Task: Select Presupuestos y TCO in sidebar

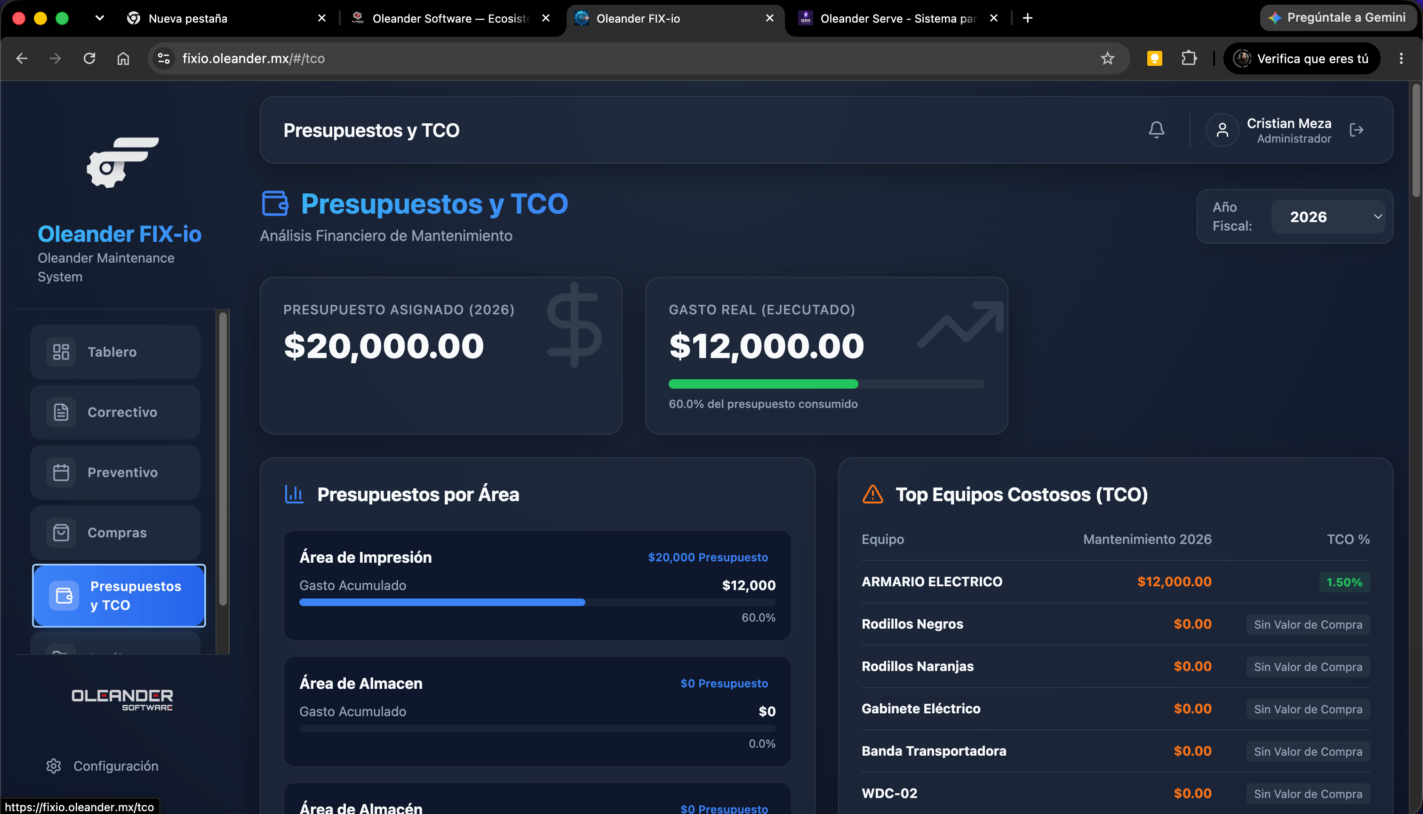Action: 119,596
